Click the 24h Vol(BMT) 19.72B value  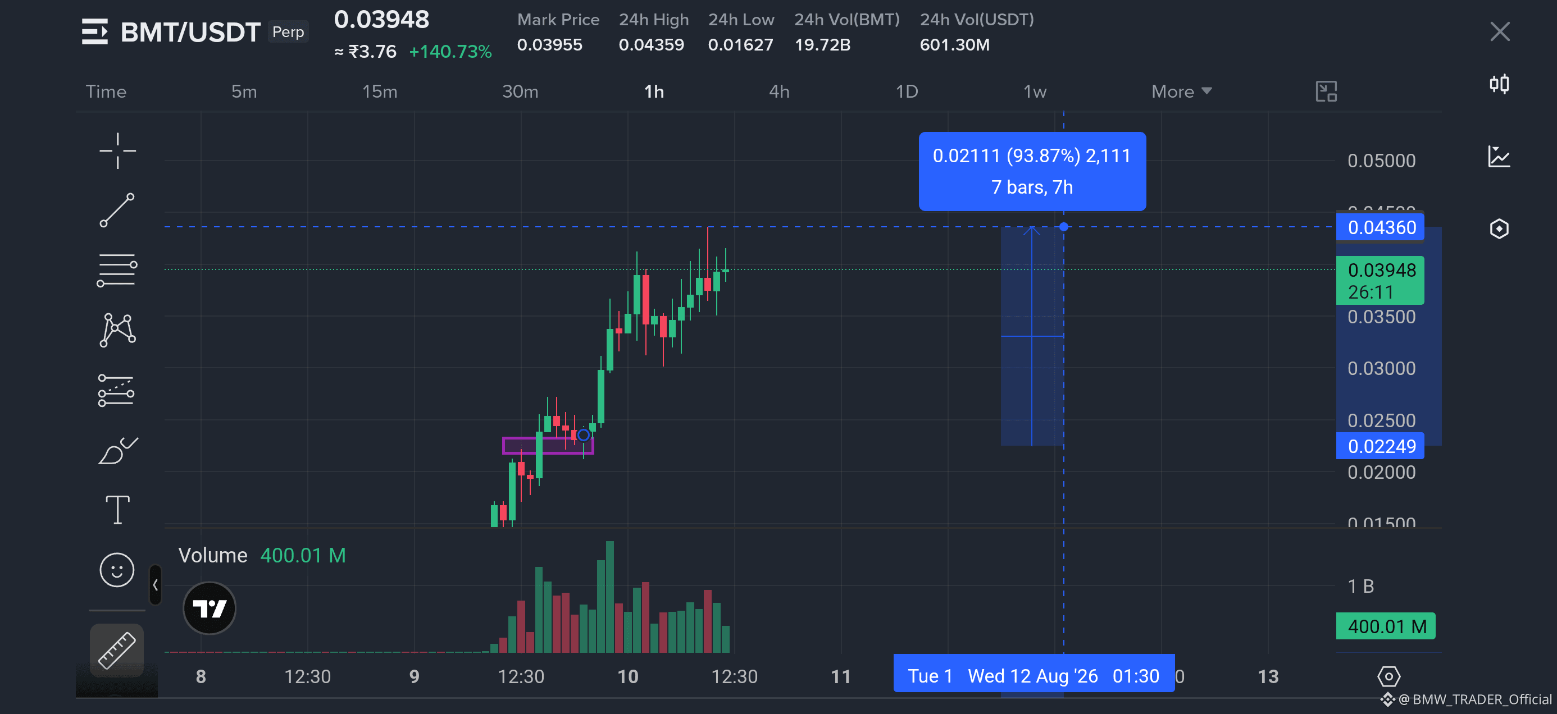[822, 45]
